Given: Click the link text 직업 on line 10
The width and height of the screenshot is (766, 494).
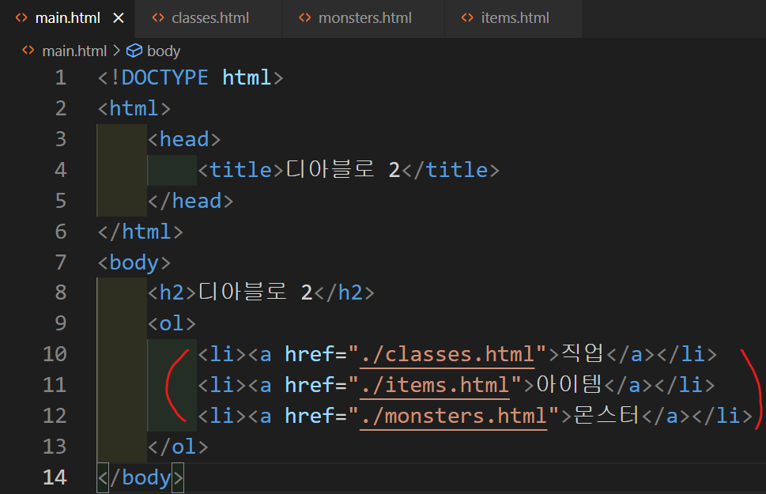Looking at the screenshot, I should pyautogui.click(x=583, y=353).
